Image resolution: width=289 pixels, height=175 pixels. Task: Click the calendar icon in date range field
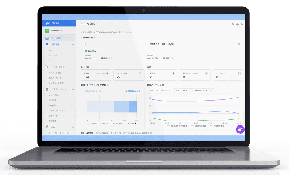(211, 90)
